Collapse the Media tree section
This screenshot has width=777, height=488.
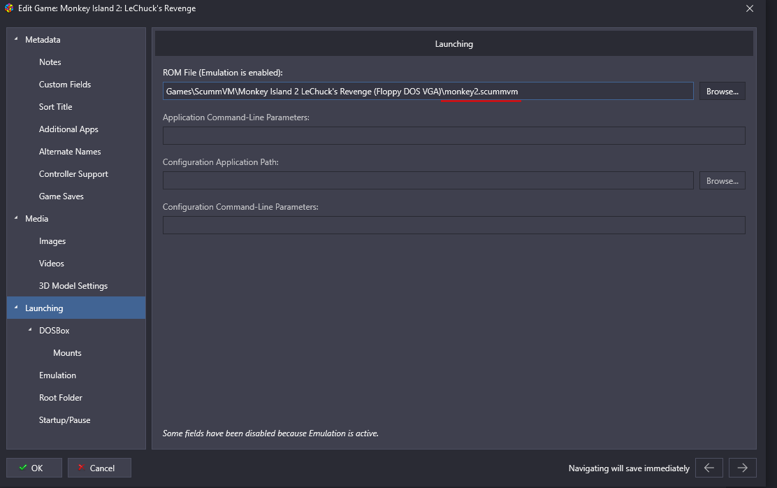click(16, 219)
